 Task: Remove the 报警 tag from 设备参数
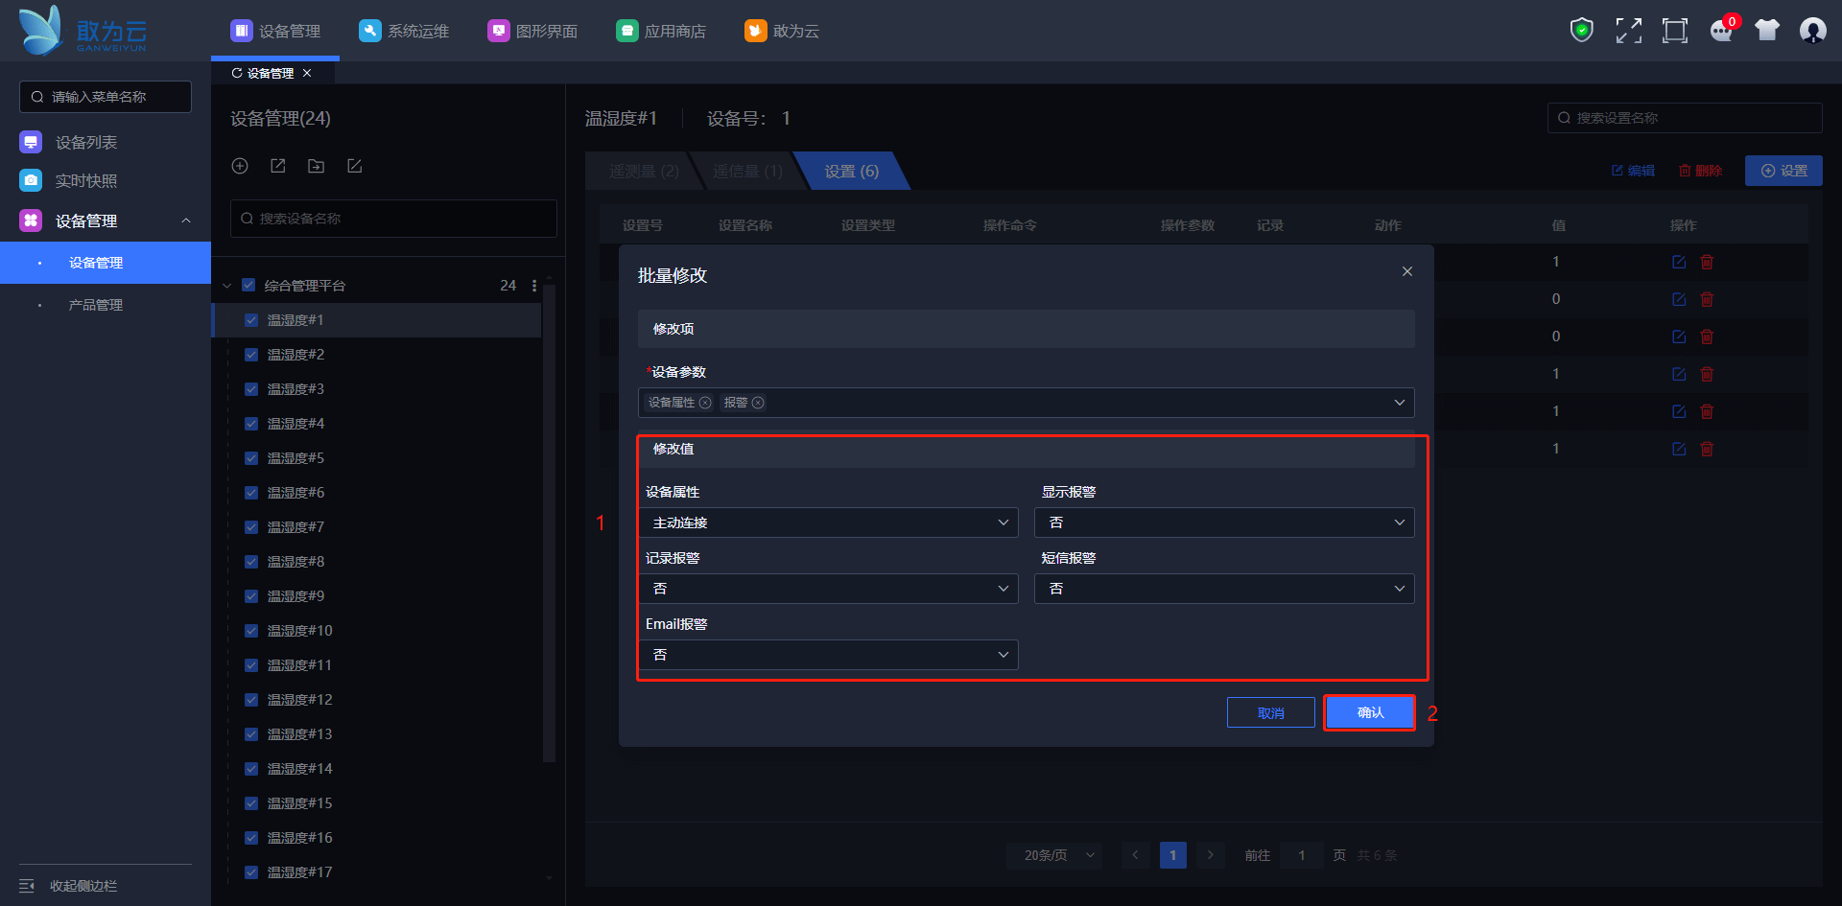[758, 403]
